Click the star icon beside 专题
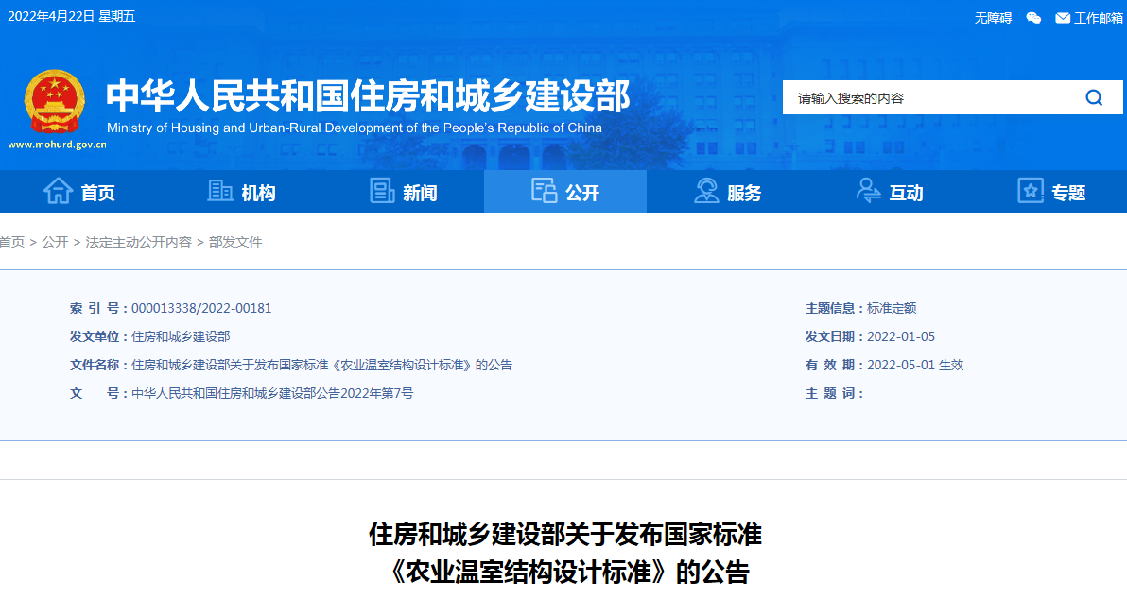The height and width of the screenshot is (599, 1127). 1031,191
